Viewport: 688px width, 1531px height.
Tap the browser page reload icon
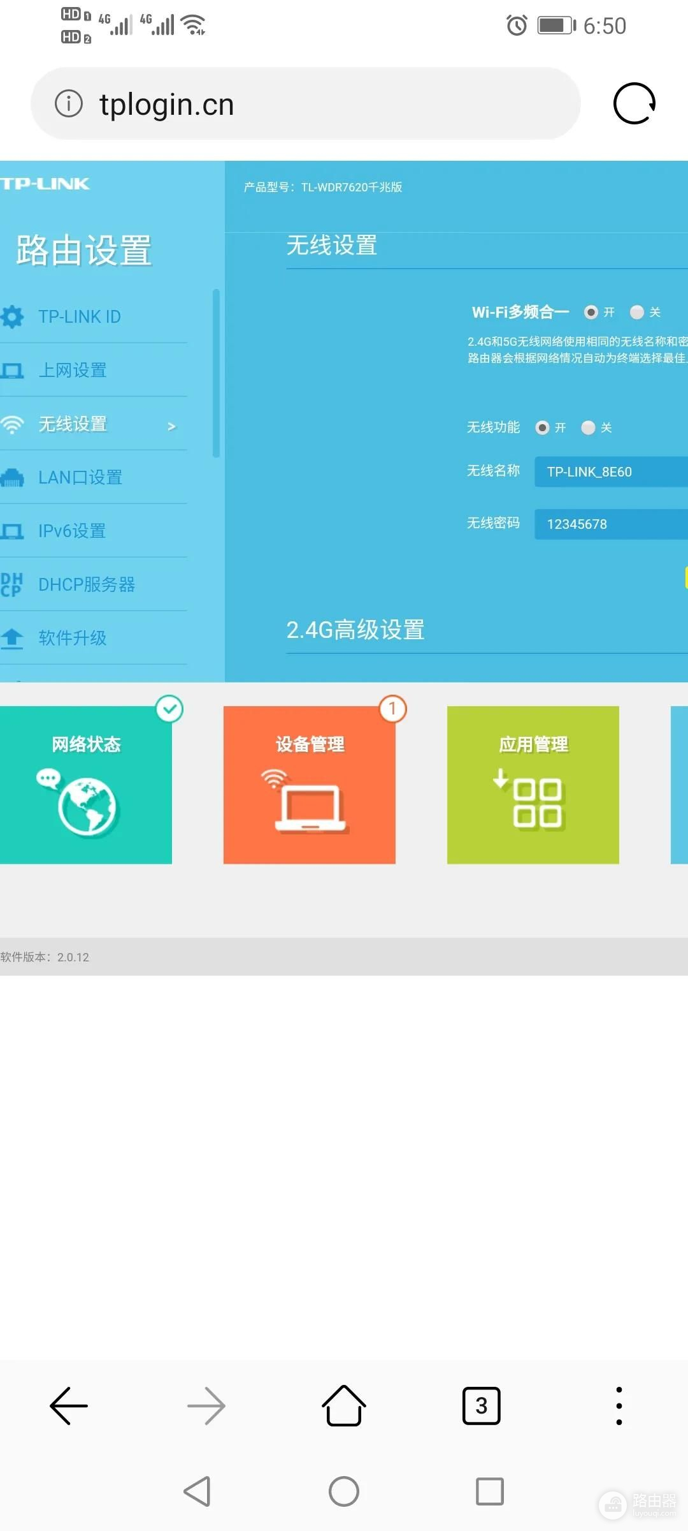click(634, 103)
